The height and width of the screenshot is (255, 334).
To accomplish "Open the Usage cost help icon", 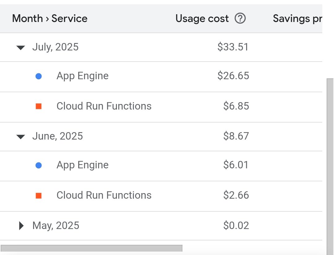I will pos(240,18).
